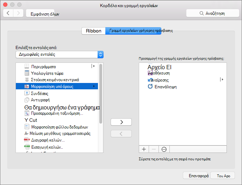242x185 pixels.
Task: Click the commands list scrollbar
Action: (x=101, y=94)
